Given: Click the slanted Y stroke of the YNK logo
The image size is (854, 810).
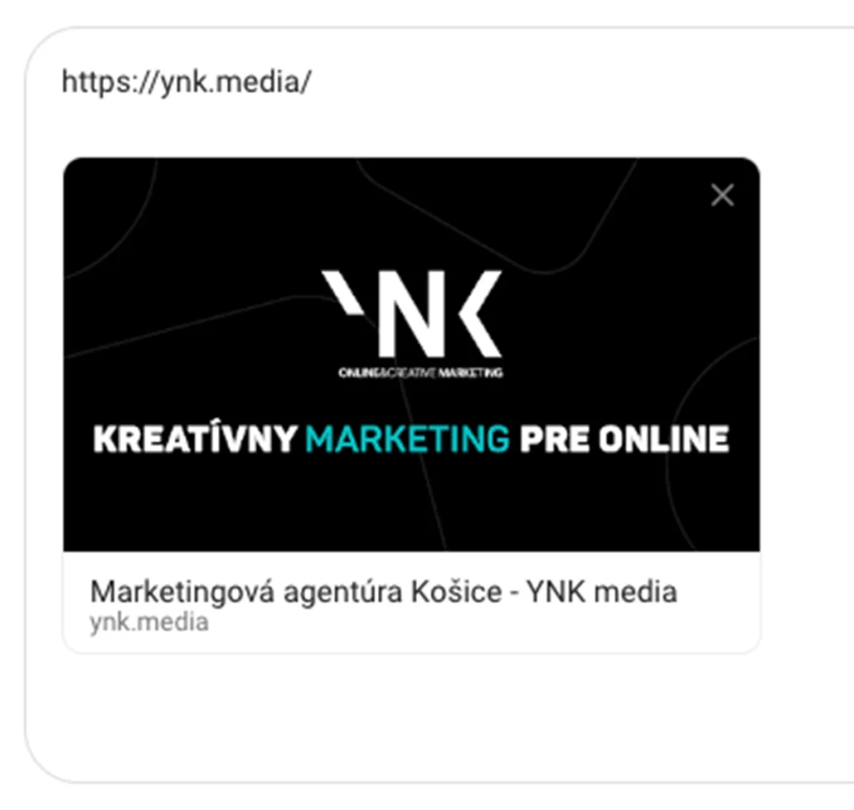Looking at the screenshot, I should (x=343, y=292).
